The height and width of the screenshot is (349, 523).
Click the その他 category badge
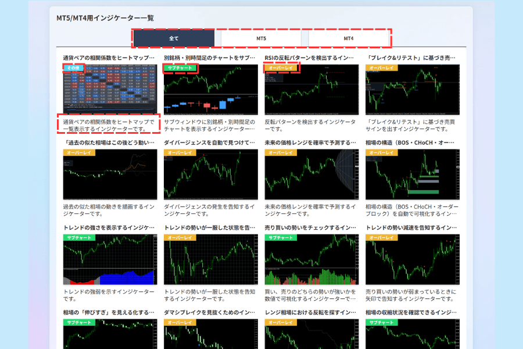coord(73,68)
